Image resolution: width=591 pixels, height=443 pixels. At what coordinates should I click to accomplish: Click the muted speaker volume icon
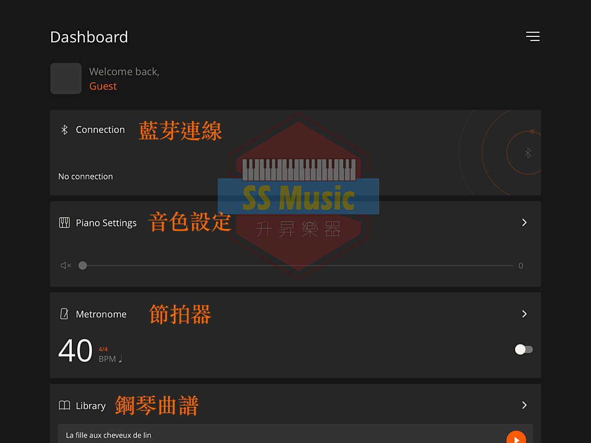66,265
